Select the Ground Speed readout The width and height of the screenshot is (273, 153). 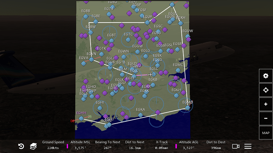[53, 145]
